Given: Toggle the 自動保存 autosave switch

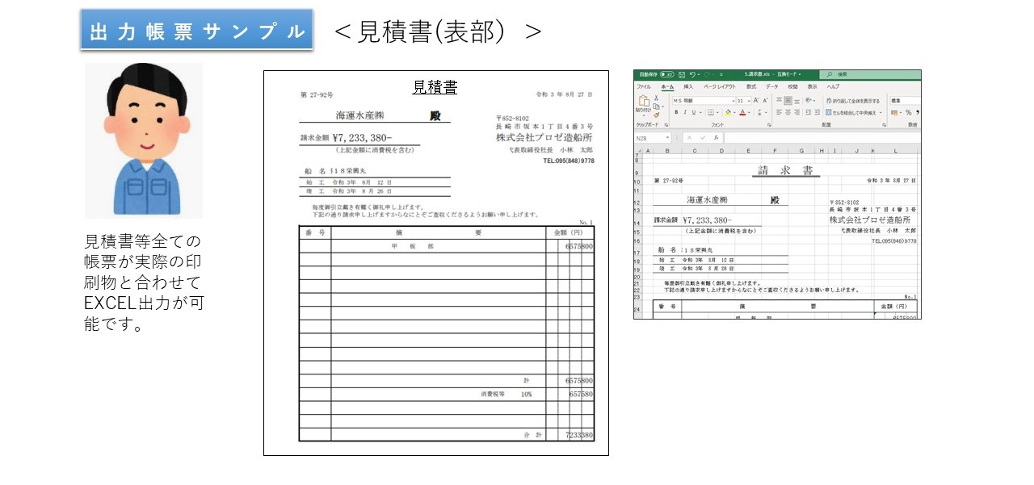Looking at the screenshot, I should [x=666, y=75].
